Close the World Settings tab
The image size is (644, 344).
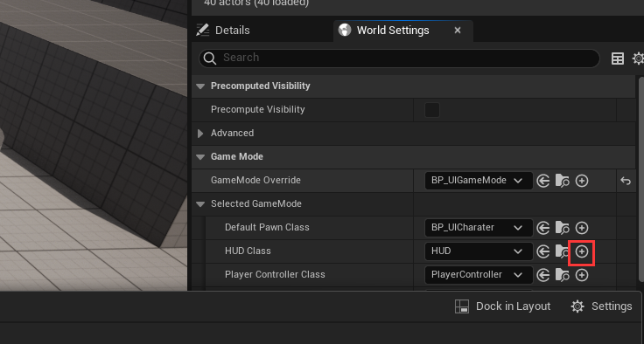[458, 31]
